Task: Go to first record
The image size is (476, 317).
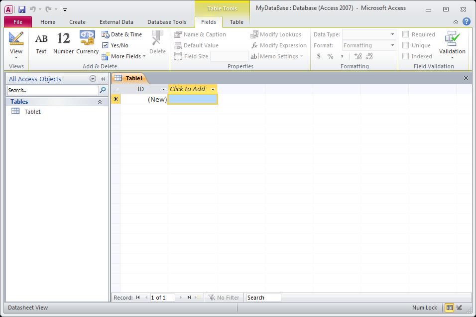Action: pos(138,298)
